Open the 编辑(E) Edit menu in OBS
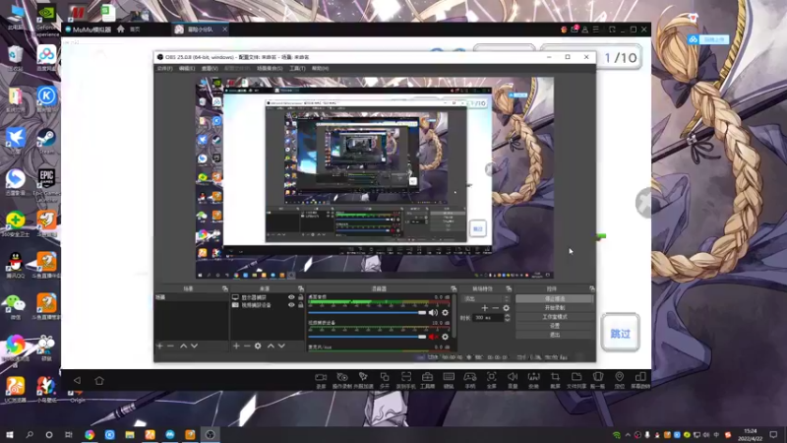Screen dimensions: 787x443 187,68
